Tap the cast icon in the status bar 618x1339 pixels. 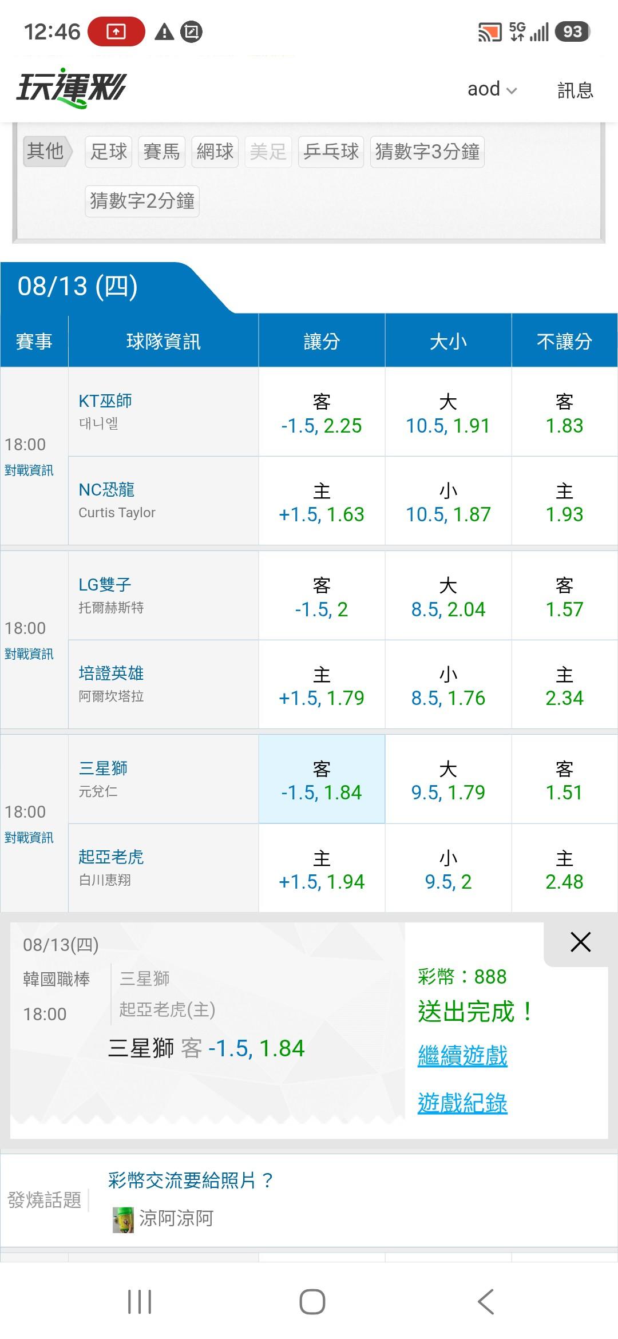point(489,32)
